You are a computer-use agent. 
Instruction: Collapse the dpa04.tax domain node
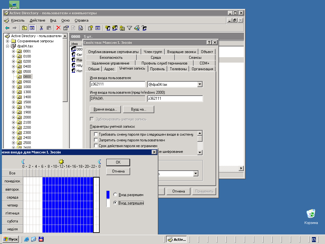tap(8, 46)
